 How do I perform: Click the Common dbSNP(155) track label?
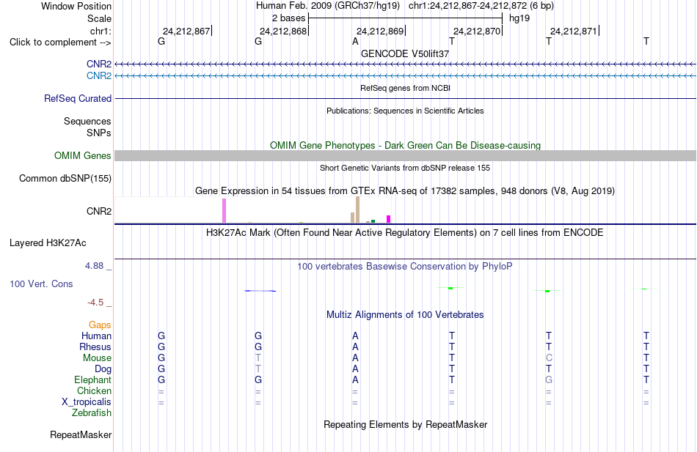point(65,179)
